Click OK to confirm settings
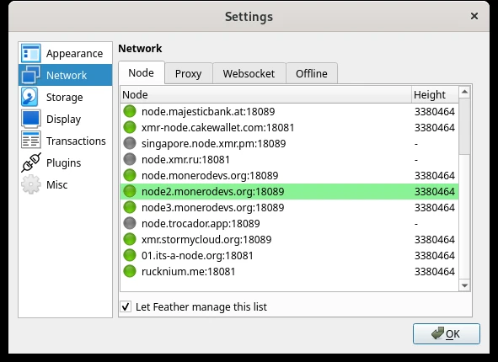The height and width of the screenshot is (362, 498). [447, 333]
